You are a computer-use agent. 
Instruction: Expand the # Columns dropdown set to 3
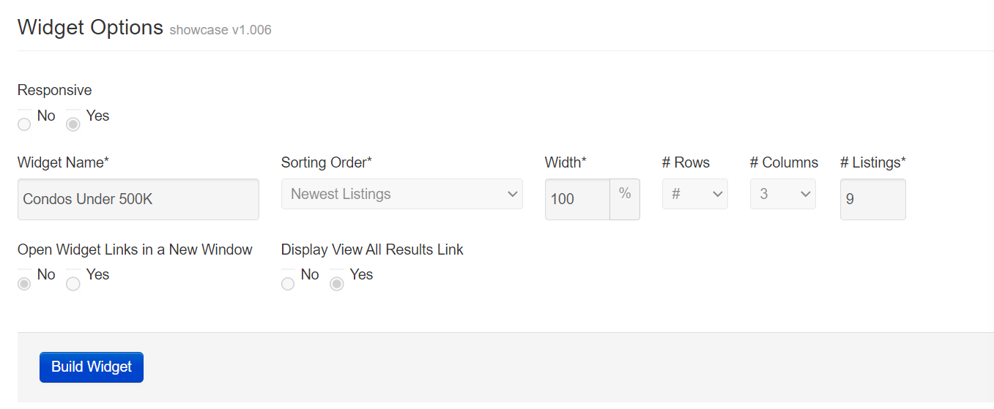pos(783,194)
